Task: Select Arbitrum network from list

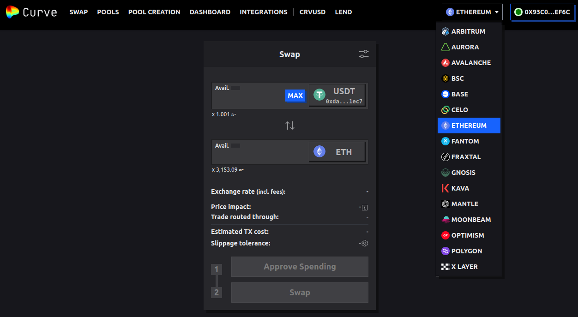Action: tap(468, 31)
